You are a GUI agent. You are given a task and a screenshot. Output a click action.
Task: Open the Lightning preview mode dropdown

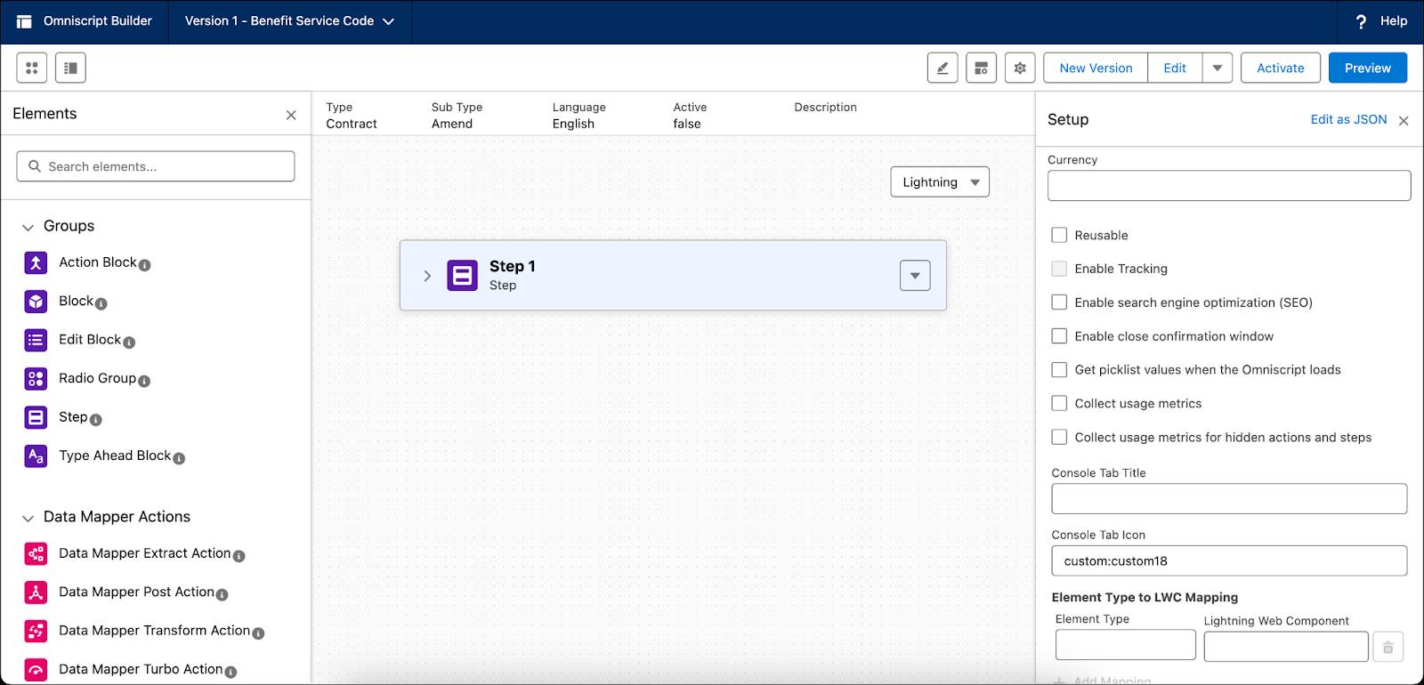pos(940,182)
